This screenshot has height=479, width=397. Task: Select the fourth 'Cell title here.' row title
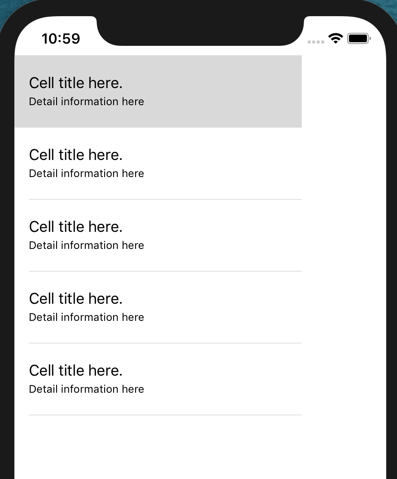click(76, 298)
